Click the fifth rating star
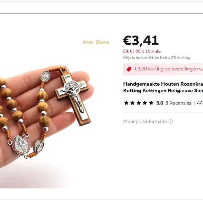The width and height of the screenshot is (203, 203). pyautogui.click(x=151, y=103)
